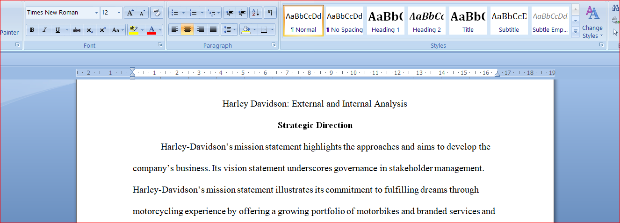Open the underline style dropdown arrow
Image resolution: width=620 pixels, height=223 pixels.
click(67, 30)
